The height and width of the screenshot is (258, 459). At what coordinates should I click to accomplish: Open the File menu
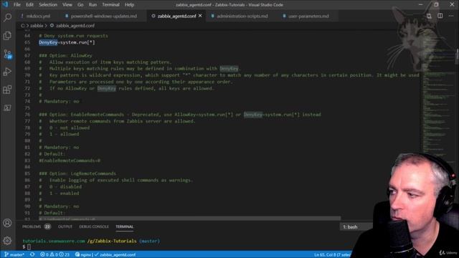(x=17, y=5)
